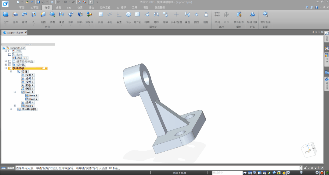The width and height of the screenshot is (329, 175).
Task: Activate the 实时剖面 live section tool
Action: pyautogui.click(x=266, y=17)
